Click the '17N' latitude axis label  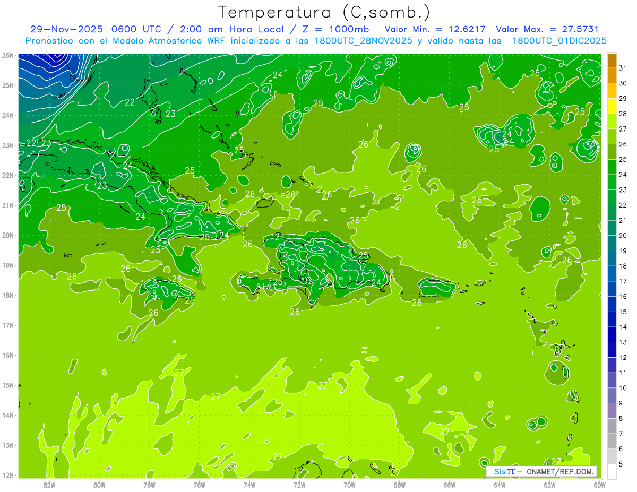click(7, 325)
